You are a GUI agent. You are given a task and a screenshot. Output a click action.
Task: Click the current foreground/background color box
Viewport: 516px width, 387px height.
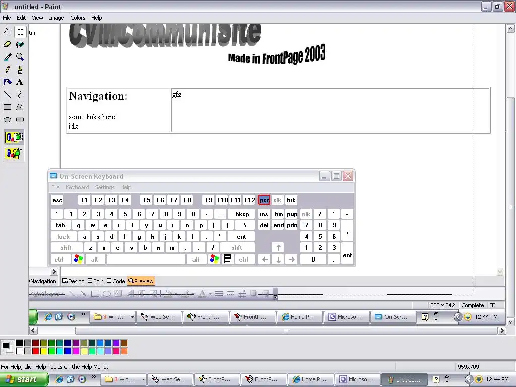coord(7,347)
